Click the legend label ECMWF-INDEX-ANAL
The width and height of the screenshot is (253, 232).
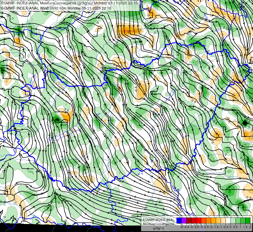coord(158,220)
